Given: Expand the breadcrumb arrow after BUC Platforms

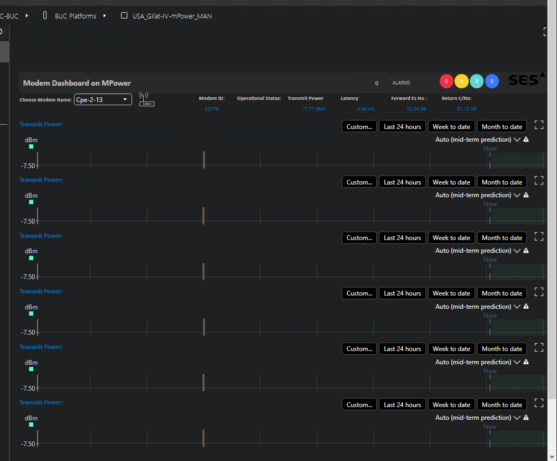Looking at the screenshot, I should [105, 16].
